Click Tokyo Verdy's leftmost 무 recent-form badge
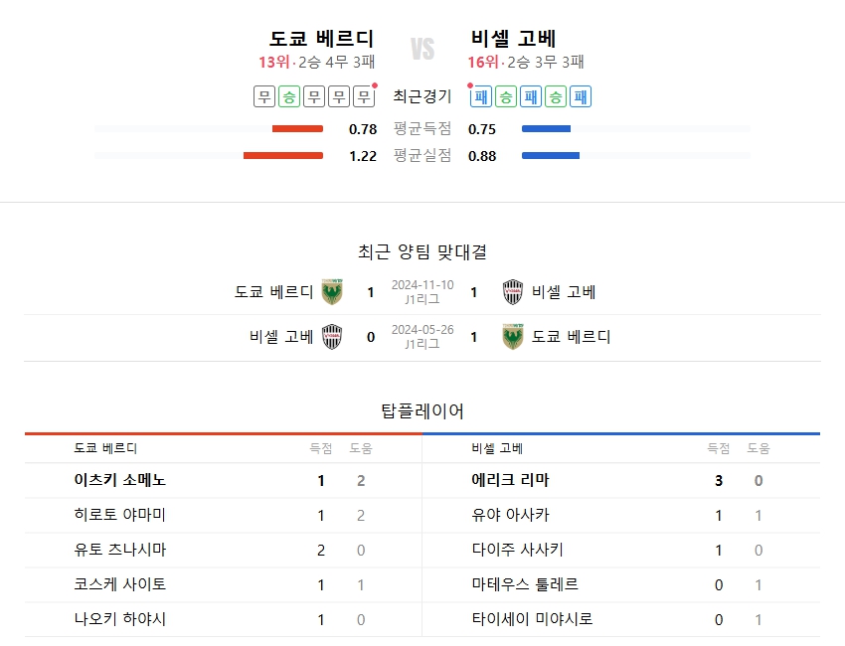 point(263,96)
